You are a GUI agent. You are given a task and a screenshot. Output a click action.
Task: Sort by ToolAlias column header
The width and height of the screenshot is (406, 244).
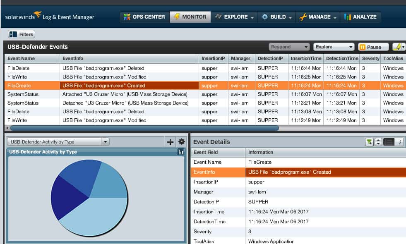[393, 58]
